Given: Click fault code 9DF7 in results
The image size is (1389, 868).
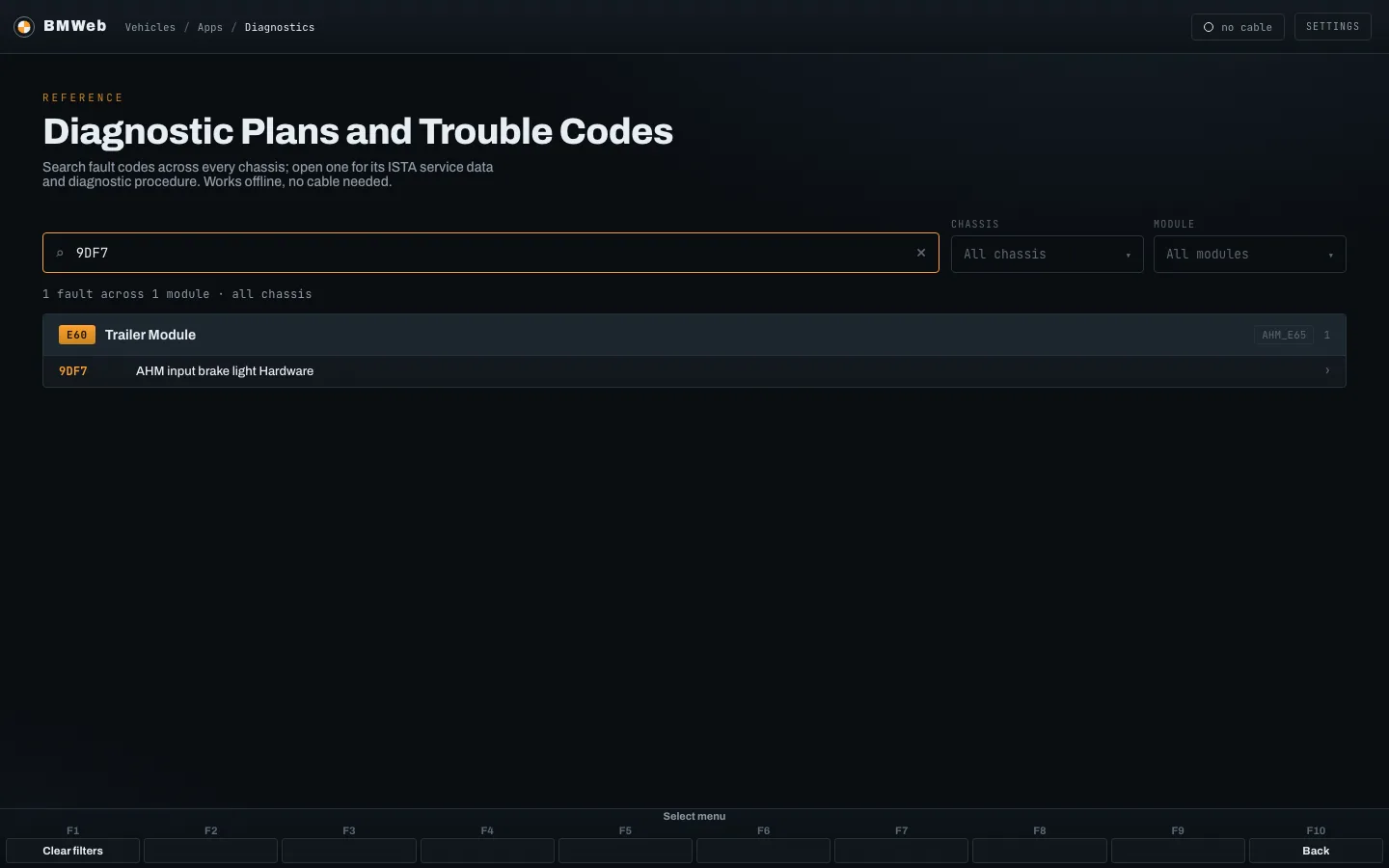Looking at the screenshot, I should [73, 371].
